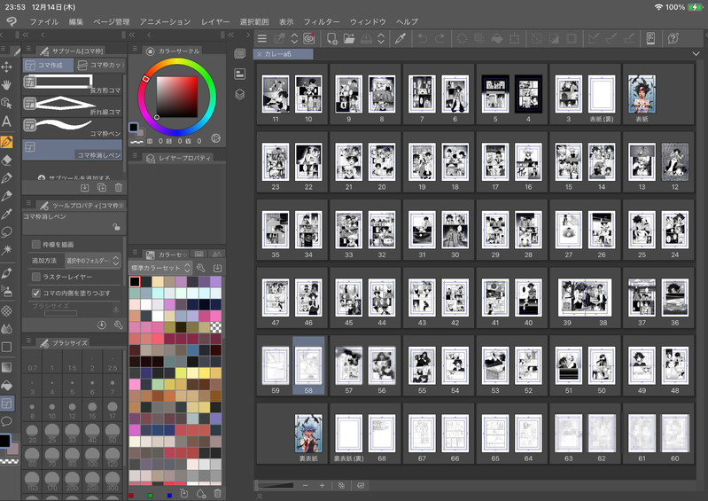Delete sub tool with trash icon
This screenshot has height=501, width=708.
click(119, 187)
